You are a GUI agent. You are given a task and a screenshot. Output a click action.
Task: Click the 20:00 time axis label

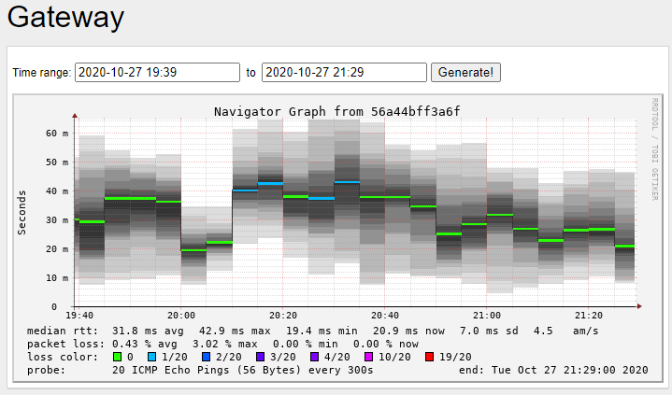point(181,316)
